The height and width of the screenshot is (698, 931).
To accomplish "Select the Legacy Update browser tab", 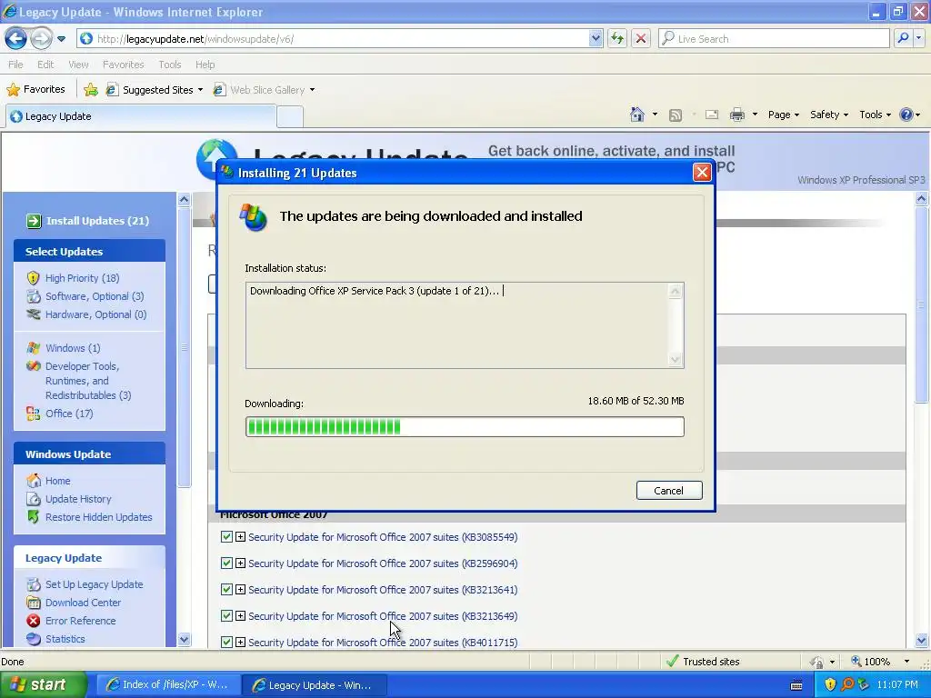I will (141, 116).
